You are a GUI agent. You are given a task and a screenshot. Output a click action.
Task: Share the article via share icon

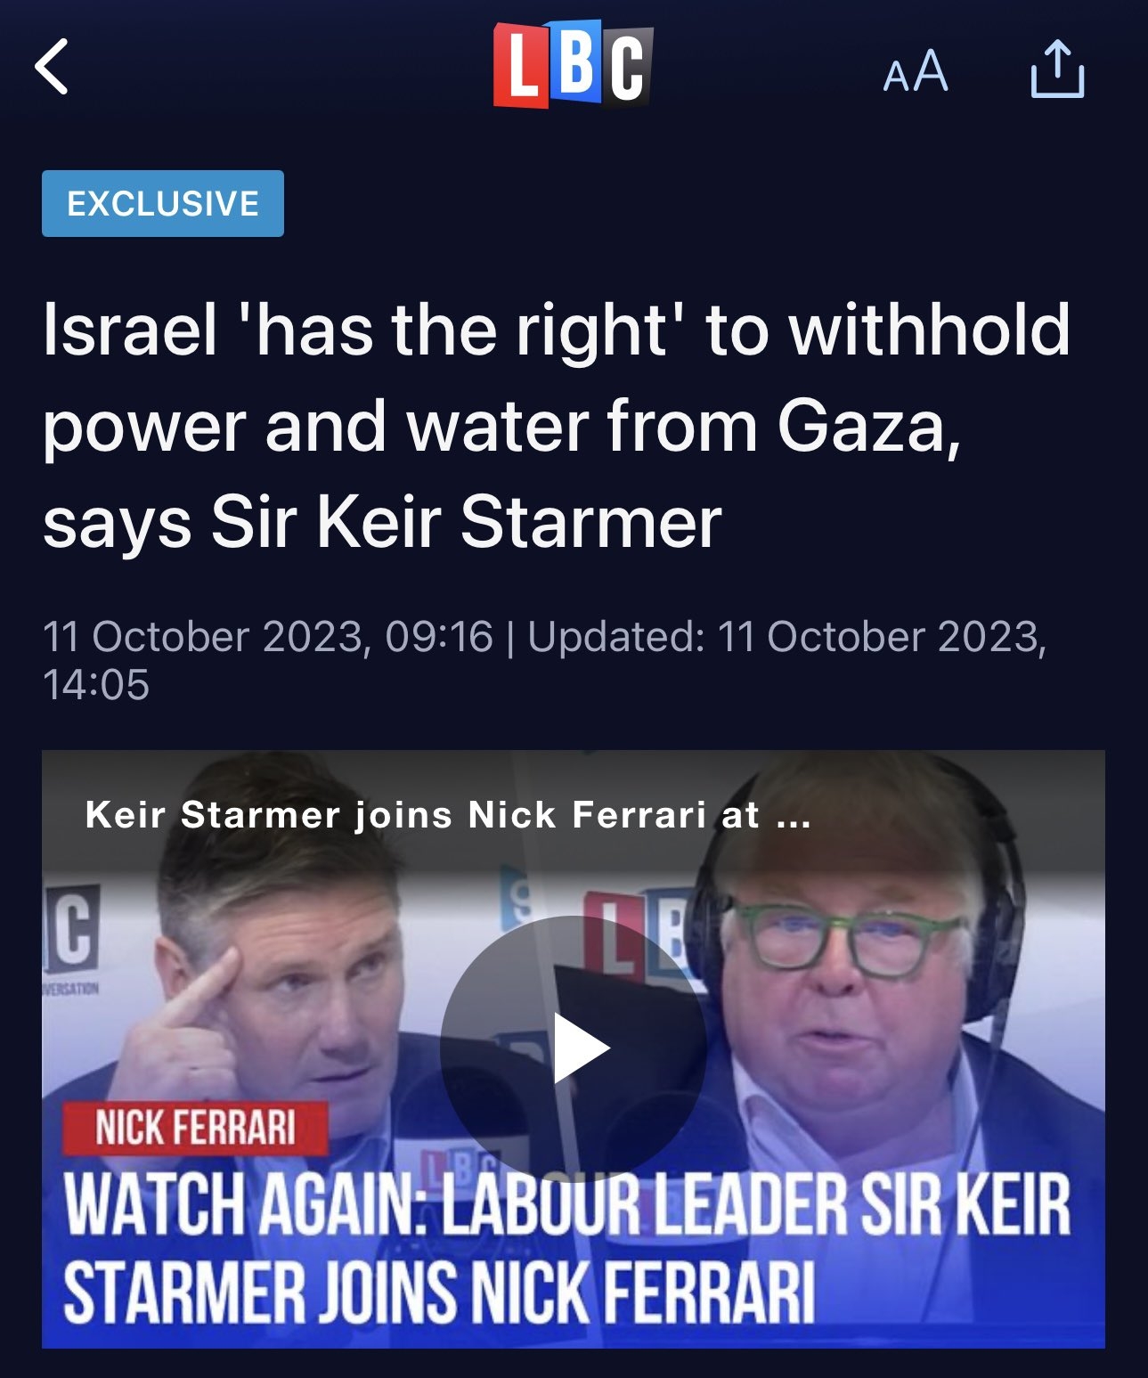click(x=1057, y=69)
